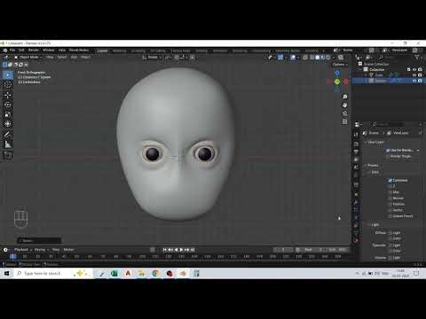
Task: Click the green Y axis gizmo ball
Action: 337,82
